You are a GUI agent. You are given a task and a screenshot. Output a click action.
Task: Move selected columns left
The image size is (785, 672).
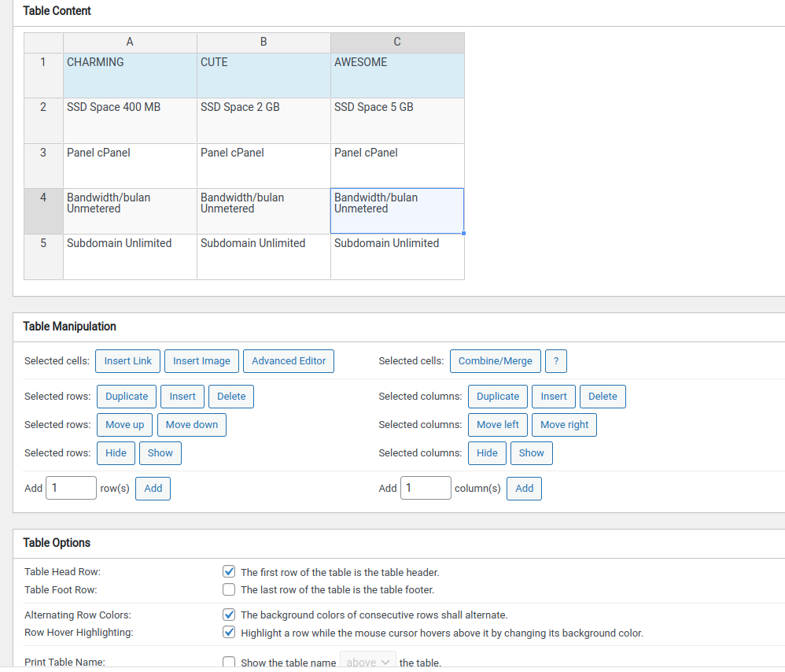click(x=498, y=425)
